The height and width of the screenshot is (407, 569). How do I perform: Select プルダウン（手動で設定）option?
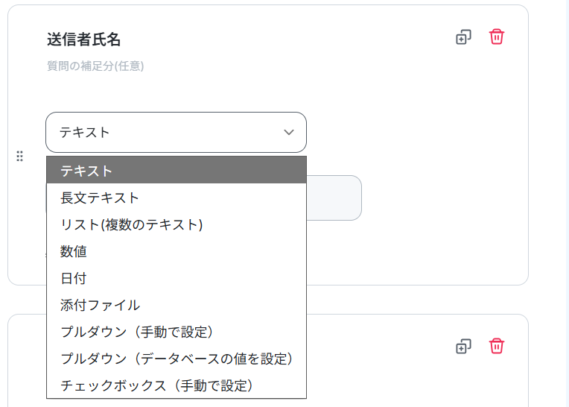[177, 332]
